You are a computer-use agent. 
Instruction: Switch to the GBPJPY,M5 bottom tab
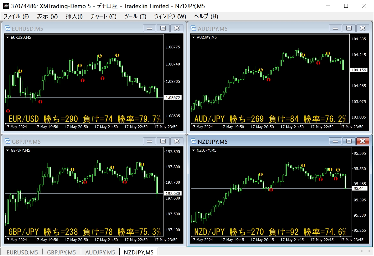[x=62, y=252]
